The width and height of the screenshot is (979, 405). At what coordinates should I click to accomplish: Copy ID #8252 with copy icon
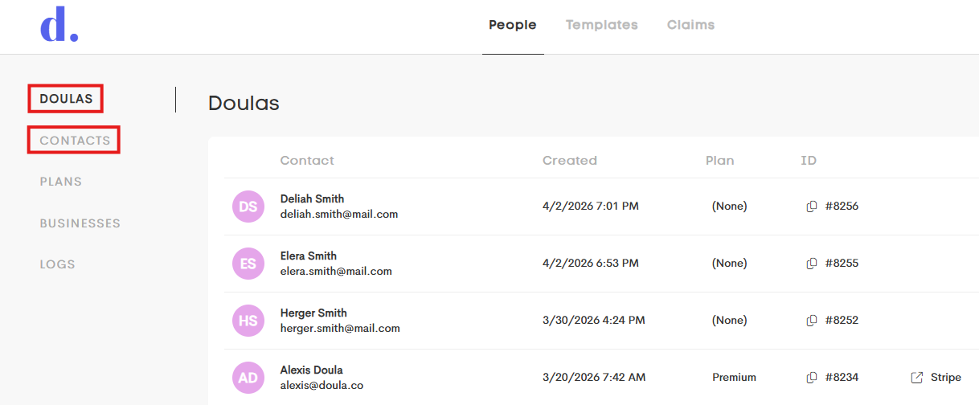click(x=812, y=321)
